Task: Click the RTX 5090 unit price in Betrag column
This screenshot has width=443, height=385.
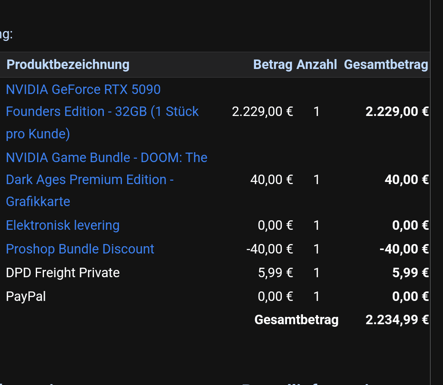Action: point(262,112)
